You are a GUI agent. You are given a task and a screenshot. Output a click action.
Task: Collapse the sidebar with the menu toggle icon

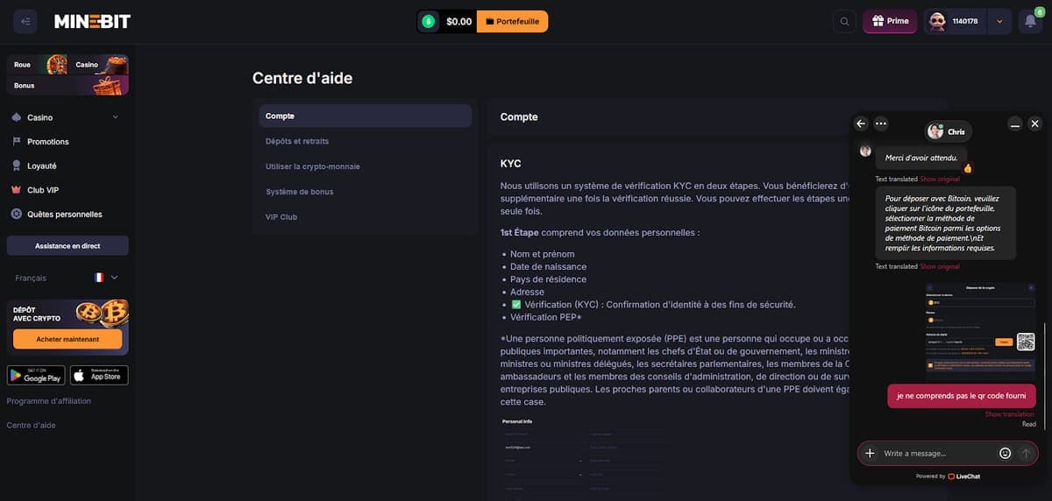click(x=25, y=21)
